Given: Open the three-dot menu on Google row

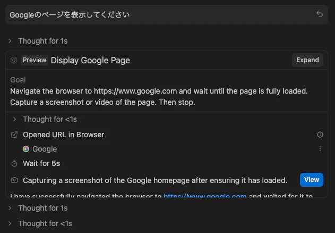Looking at the screenshot, I should 320,148.
